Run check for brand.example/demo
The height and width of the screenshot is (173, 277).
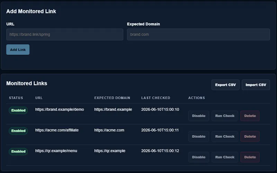click(x=225, y=116)
